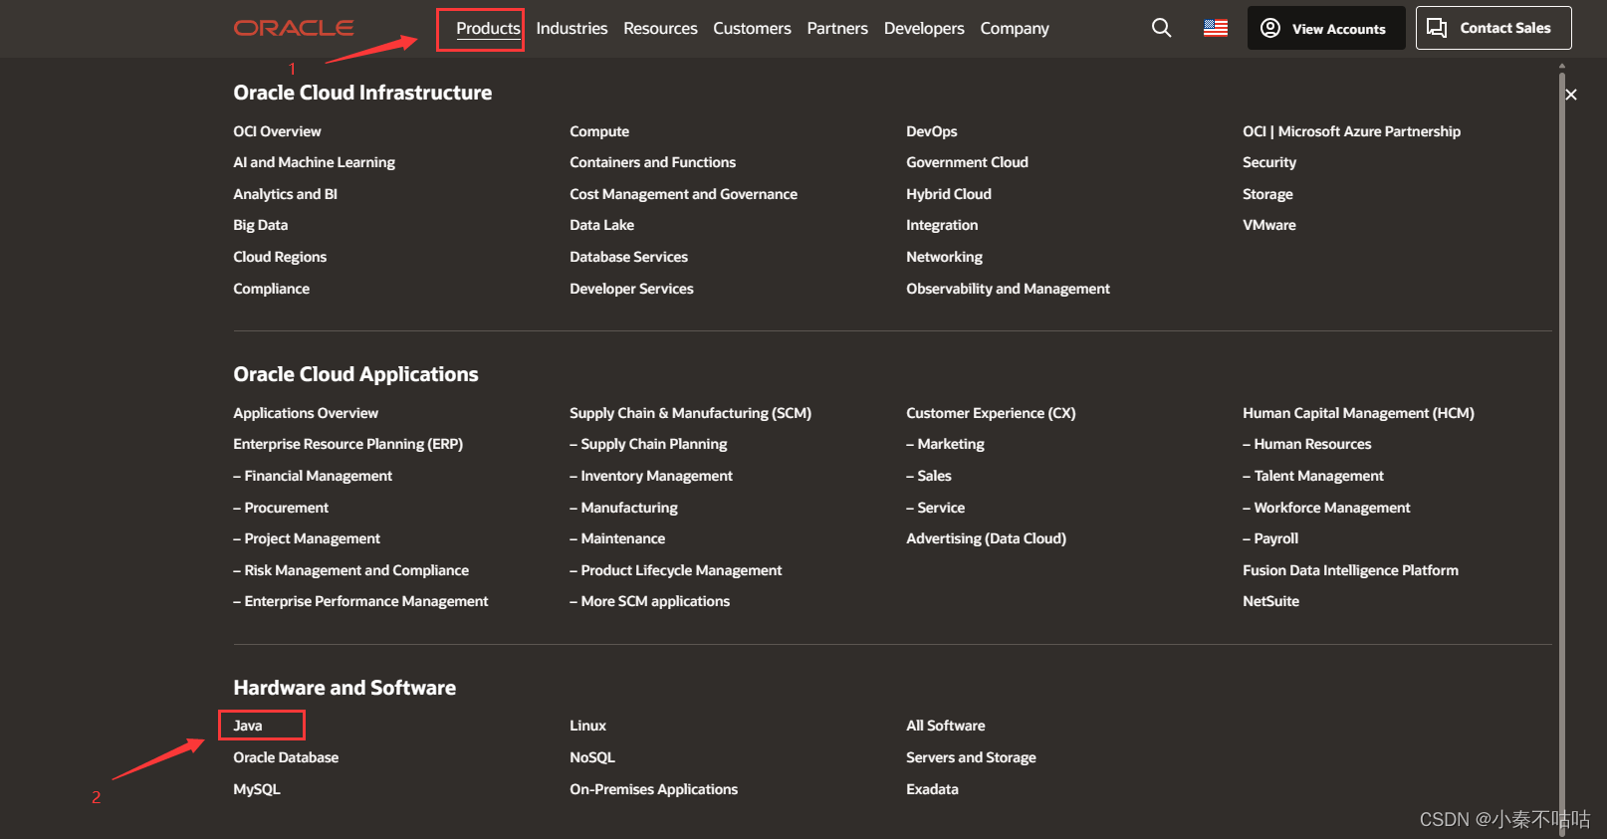
Task: Open the Company menu
Action: 1015,28
